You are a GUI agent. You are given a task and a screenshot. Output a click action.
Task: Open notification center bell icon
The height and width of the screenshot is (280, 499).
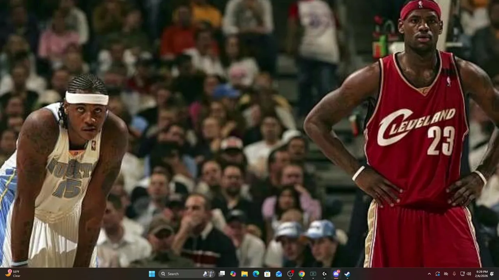492,274
